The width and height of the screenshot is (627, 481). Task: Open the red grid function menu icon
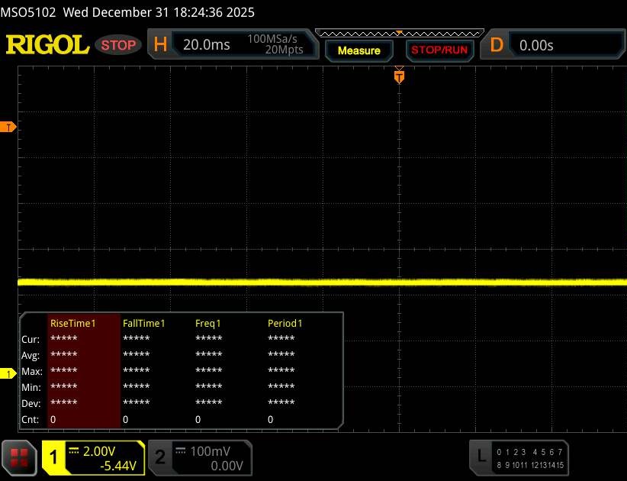coord(19,457)
